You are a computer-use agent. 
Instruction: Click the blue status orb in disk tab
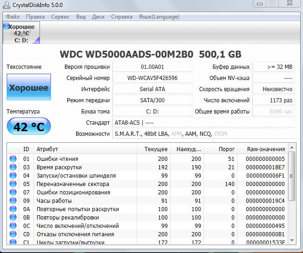[x=7, y=26]
